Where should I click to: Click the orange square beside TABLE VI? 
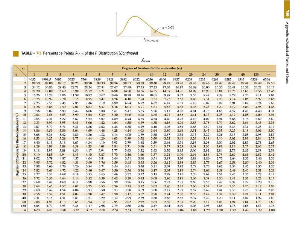click(16, 53)
